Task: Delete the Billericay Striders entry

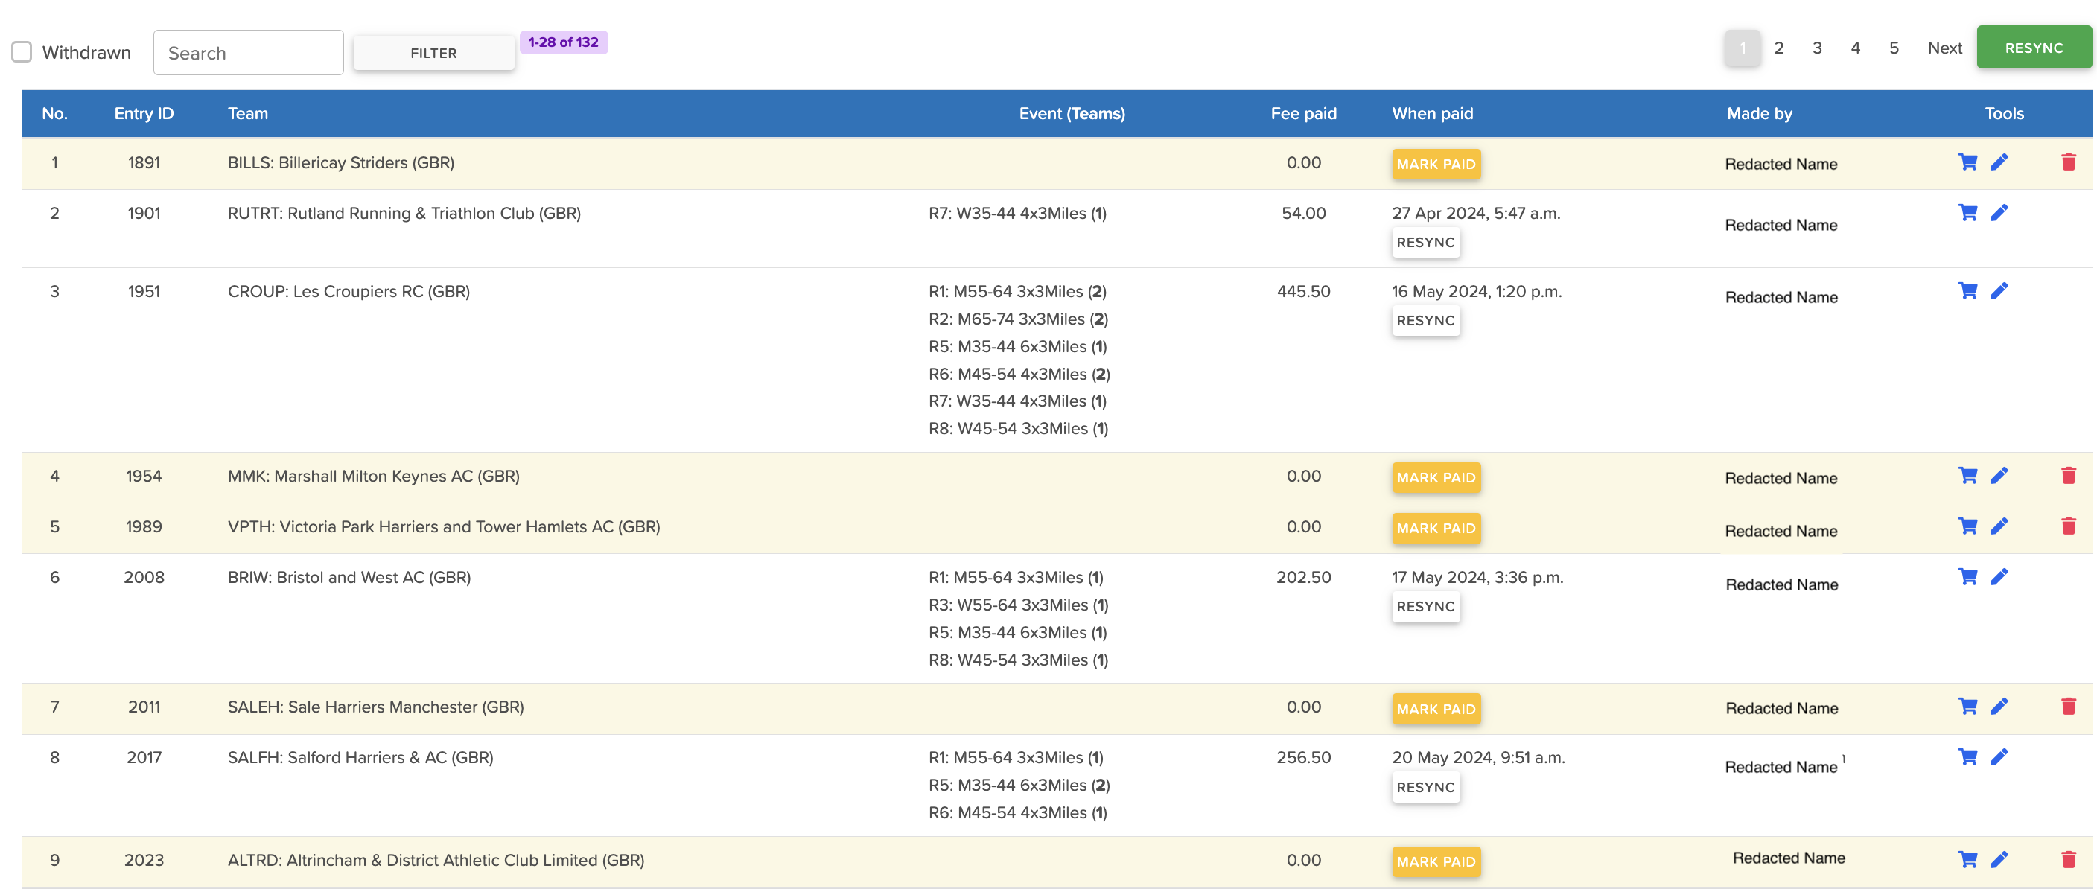Action: (2069, 162)
